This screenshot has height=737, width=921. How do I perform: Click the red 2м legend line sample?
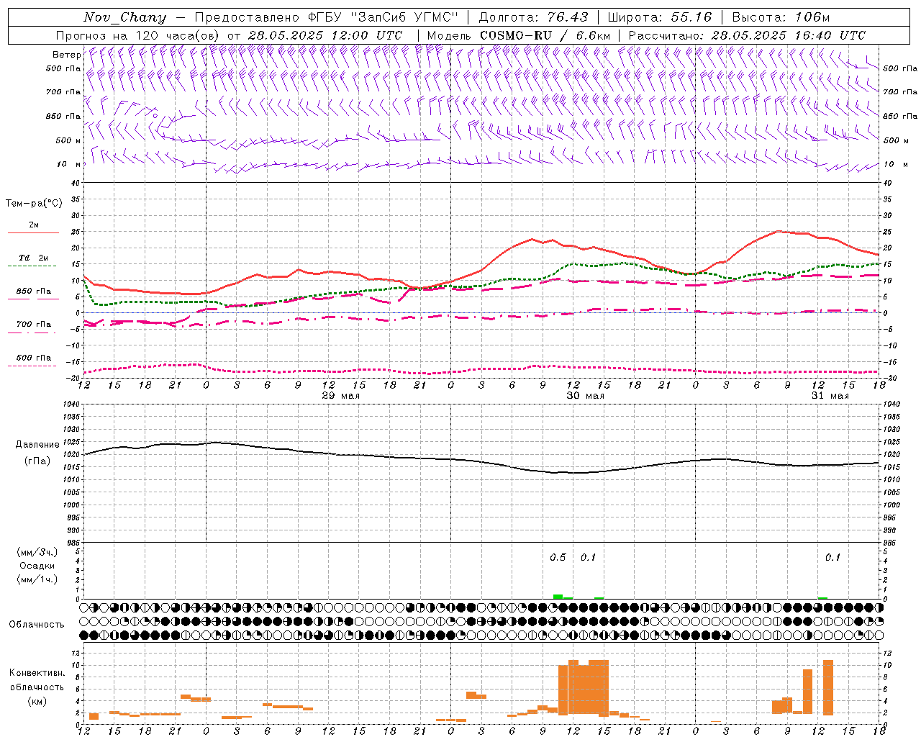pyautogui.click(x=33, y=233)
